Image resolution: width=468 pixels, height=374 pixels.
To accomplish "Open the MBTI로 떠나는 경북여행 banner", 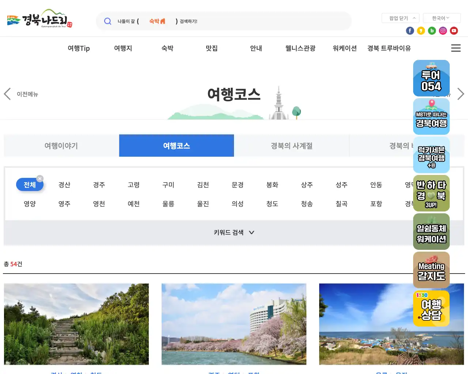I will [x=431, y=117].
